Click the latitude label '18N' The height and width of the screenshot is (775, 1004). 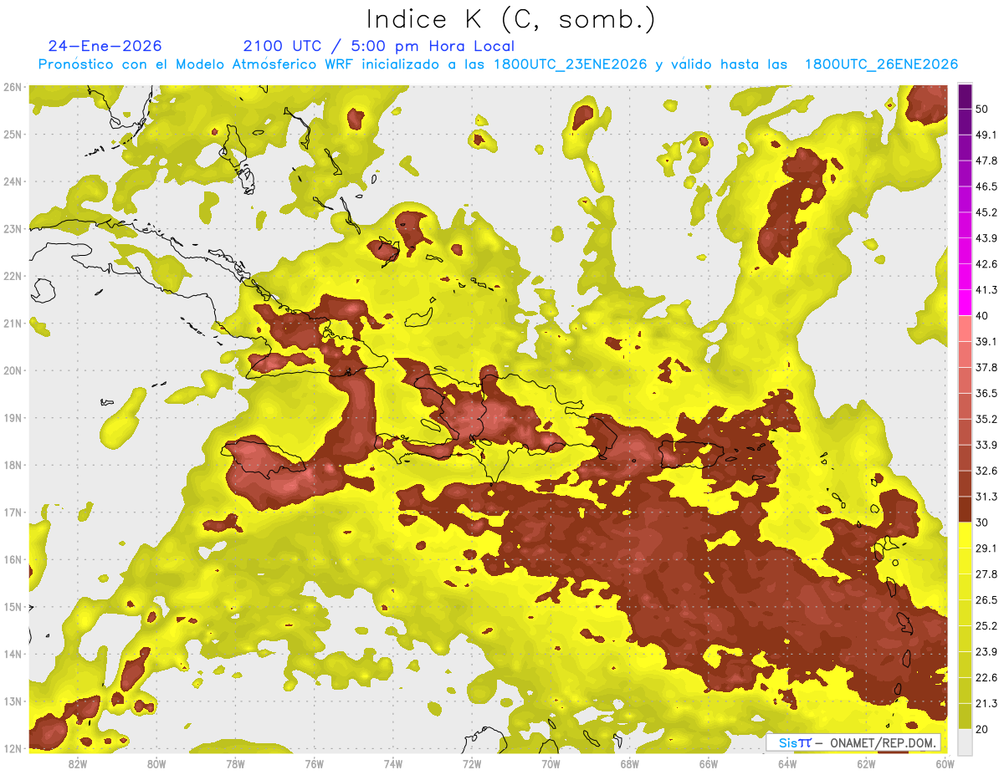(x=12, y=465)
